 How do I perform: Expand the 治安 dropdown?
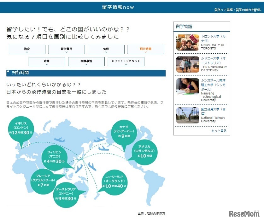point(27,49)
